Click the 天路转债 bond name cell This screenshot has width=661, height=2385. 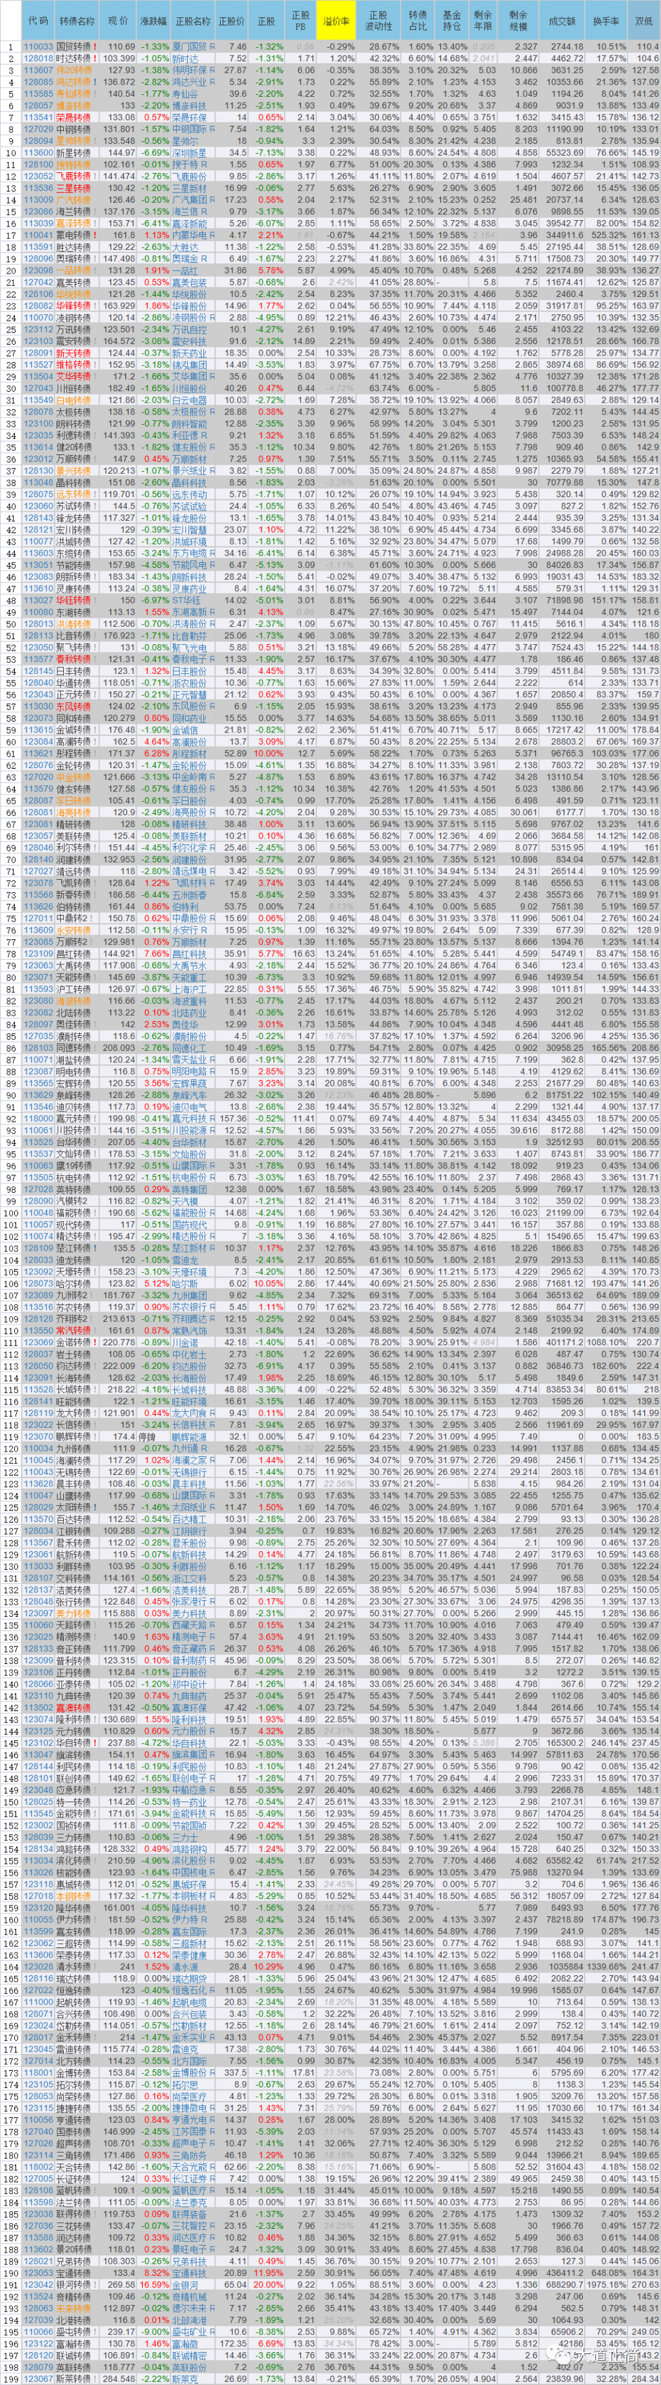click(77, 1625)
